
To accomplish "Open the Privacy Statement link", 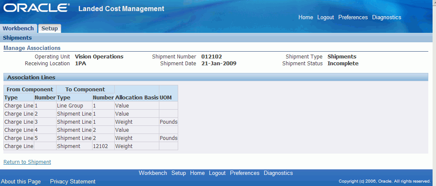I will click(72, 182).
